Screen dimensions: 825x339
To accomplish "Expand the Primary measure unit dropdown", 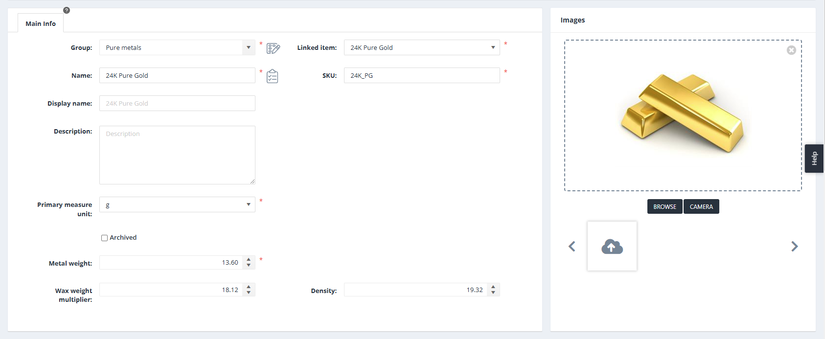I will pyautogui.click(x=249, y=204).
